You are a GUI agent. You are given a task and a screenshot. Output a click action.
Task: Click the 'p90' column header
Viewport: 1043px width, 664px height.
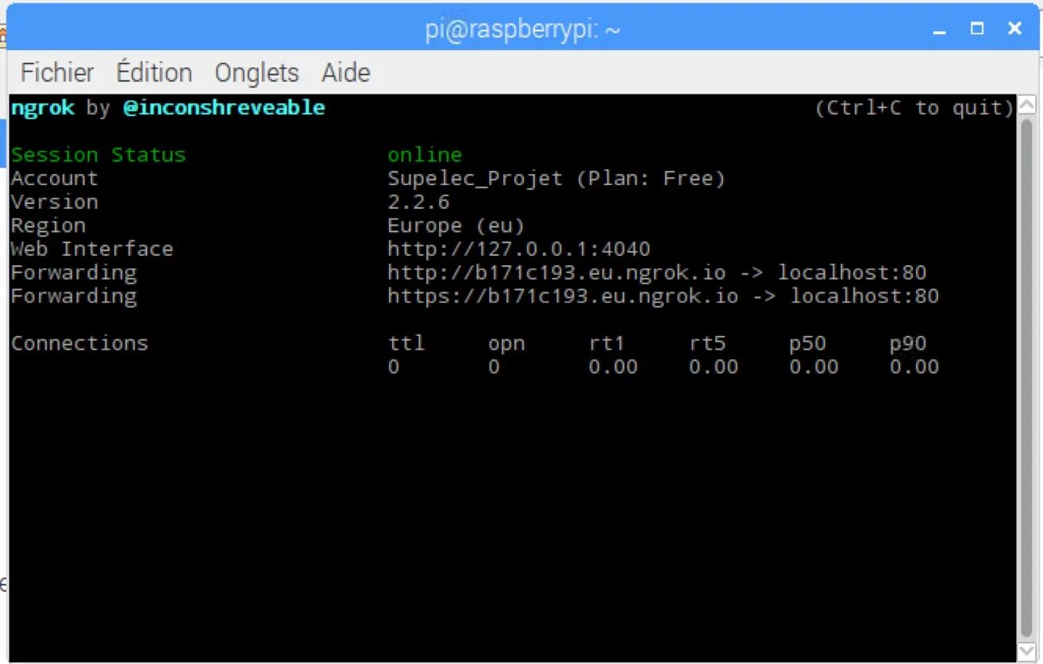pyautogui.click(x=909, y=344)
